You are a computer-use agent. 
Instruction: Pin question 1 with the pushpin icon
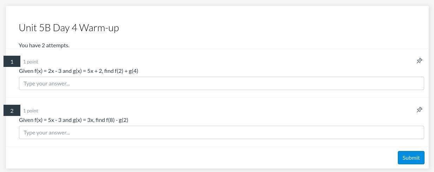[419, 61]
